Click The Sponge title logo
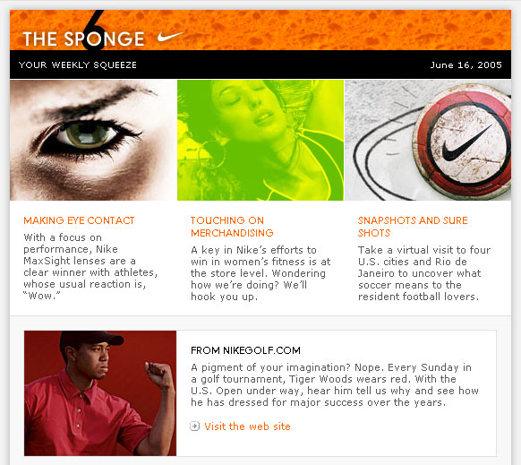This screenshot has height=465, width=521. point(83,39)
